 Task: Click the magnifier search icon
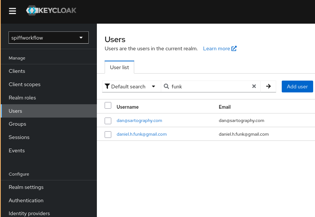pyautogui.click(x=166, y=87)
